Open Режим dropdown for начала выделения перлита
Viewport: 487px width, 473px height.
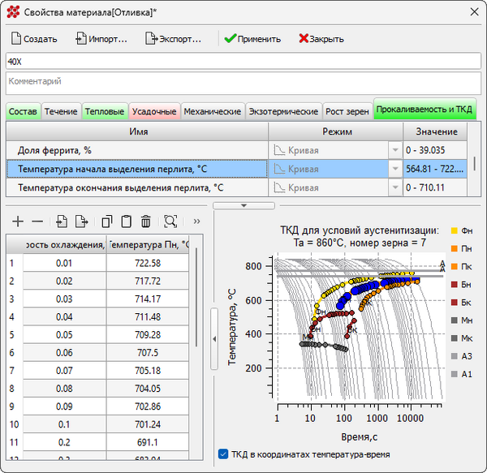(395, 169)
